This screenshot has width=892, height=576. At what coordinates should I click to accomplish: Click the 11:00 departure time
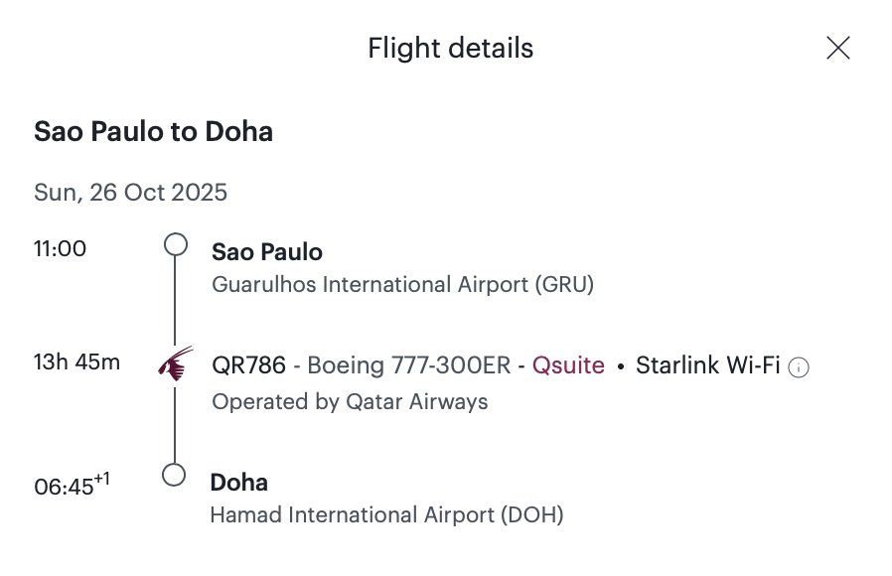[x=61, y=248]
